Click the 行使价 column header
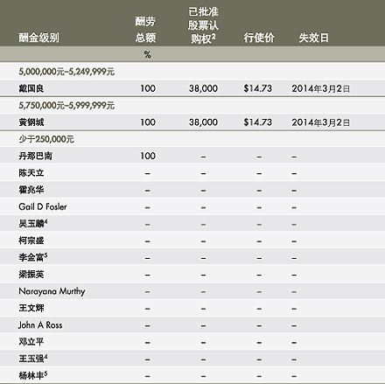385x384 pixels. pyautogui.click(x=259, y=38)
